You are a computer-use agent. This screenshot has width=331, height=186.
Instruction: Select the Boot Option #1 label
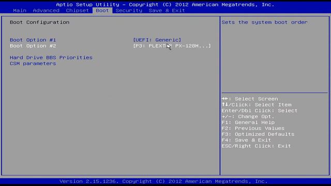[33, 40]
